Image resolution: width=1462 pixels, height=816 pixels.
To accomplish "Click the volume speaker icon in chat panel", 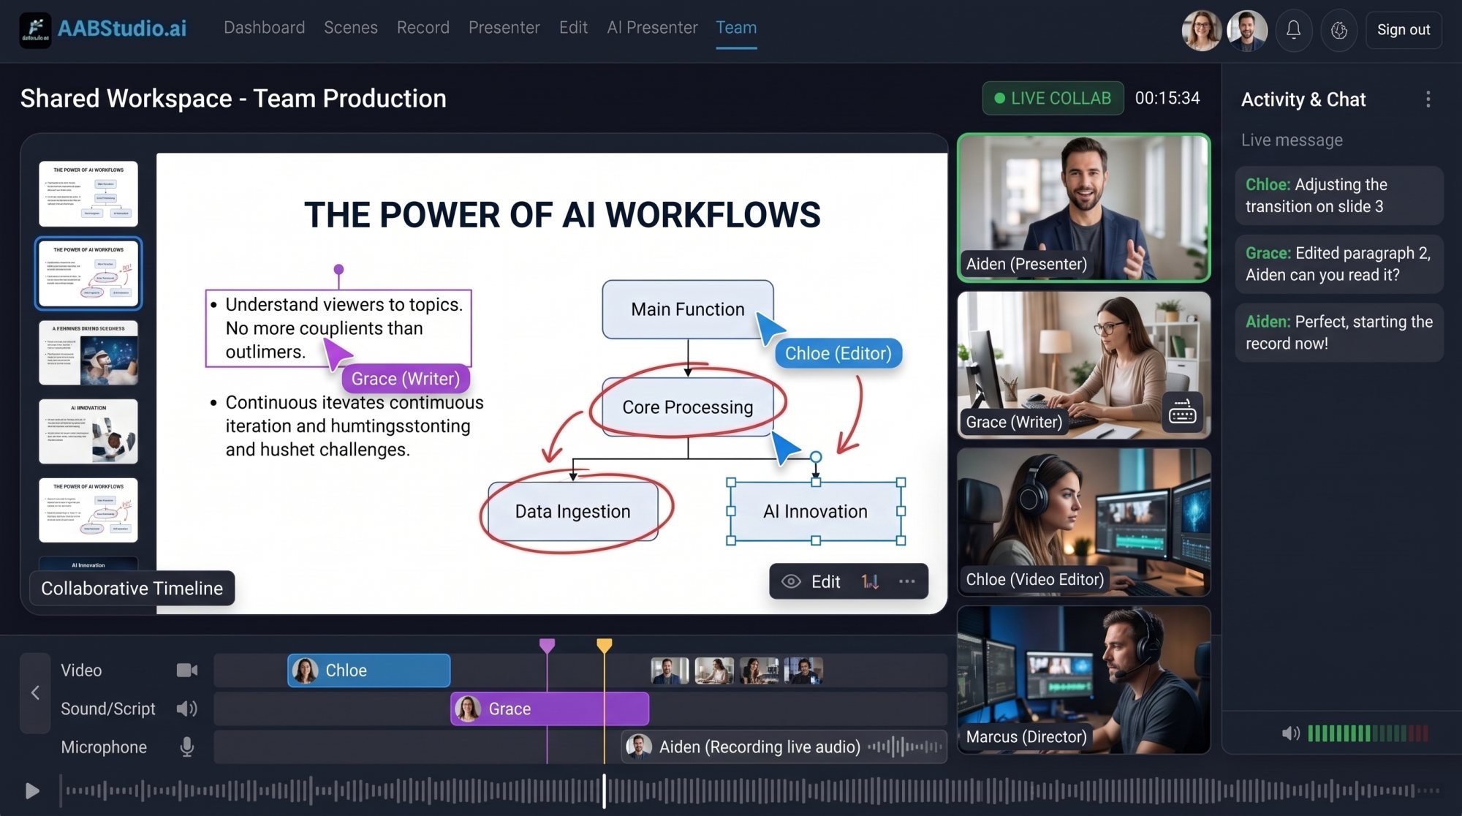I will point(1291,733).
